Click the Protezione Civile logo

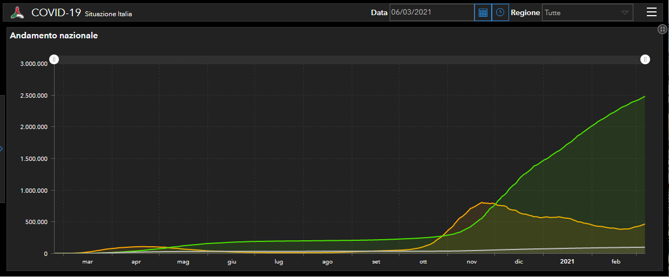18,12
